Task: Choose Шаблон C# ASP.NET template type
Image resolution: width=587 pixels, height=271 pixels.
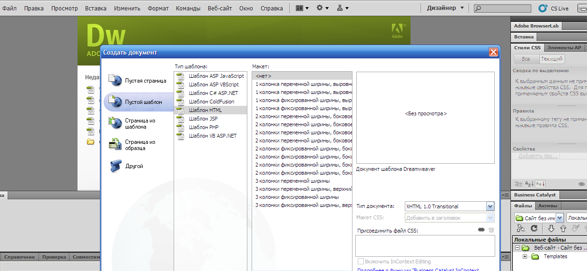Action: 211,93
